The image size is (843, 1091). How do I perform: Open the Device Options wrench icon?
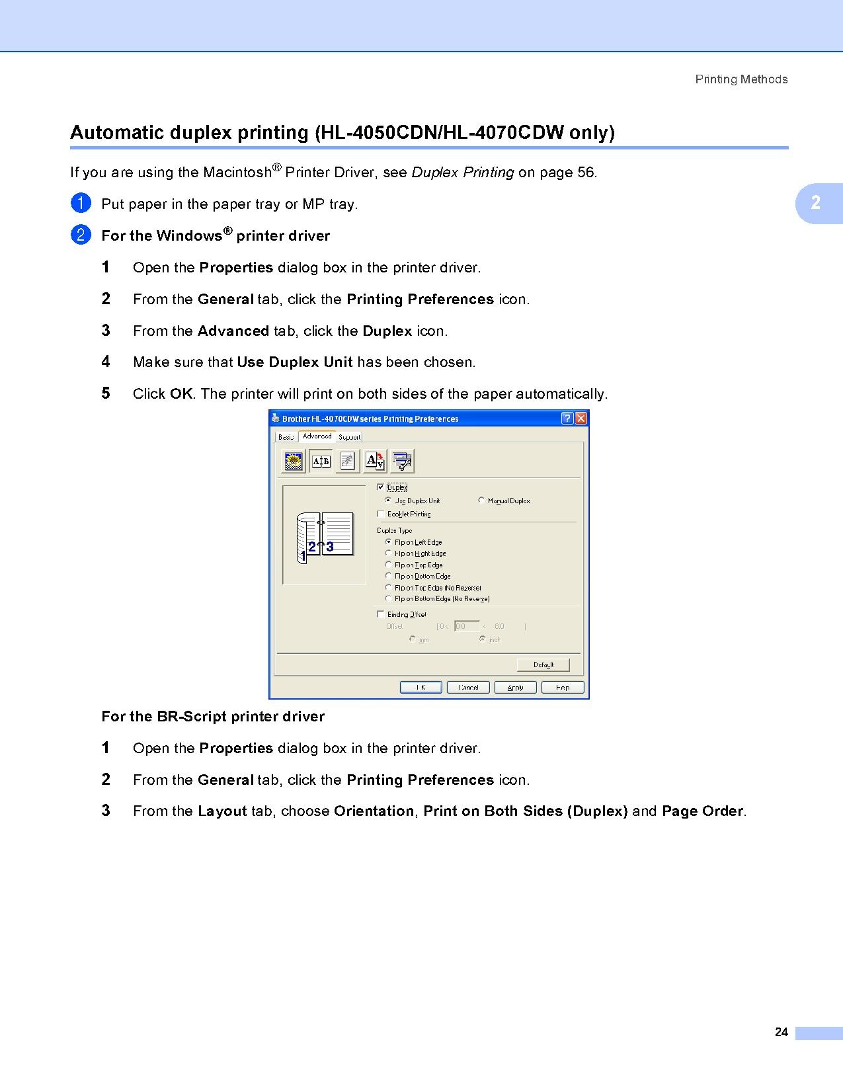click(402, 461)
